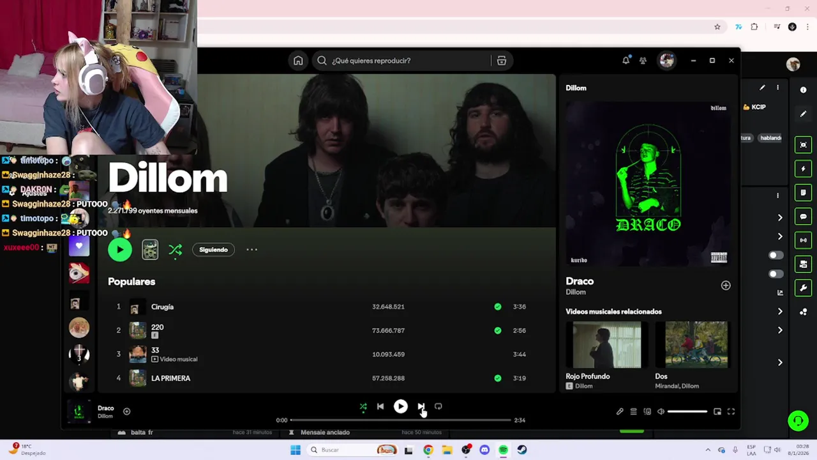
Task: Seek within the track progress bar
Action: (x=401, y=420)
